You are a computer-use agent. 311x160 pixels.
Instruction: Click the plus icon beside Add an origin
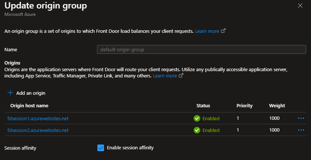[10, 93]
